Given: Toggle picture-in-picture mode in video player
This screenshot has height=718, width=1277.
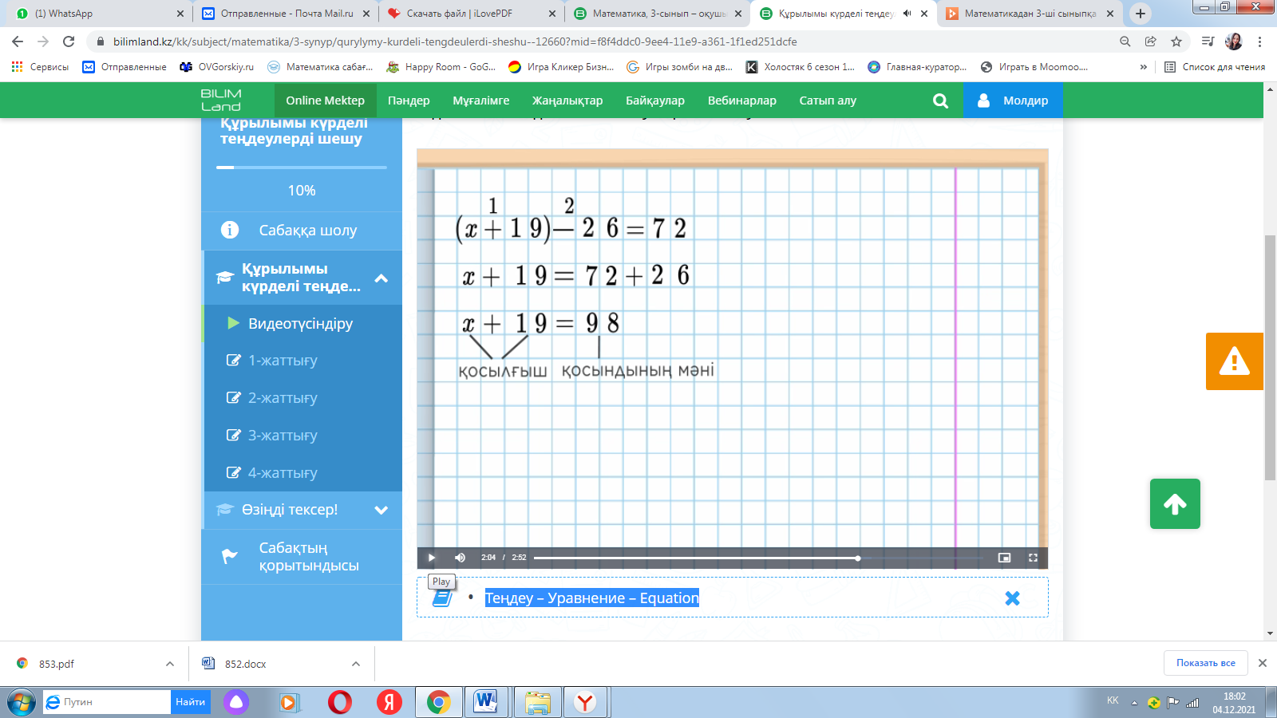Looking at the screenshot, I should [x=1004, y=558].
